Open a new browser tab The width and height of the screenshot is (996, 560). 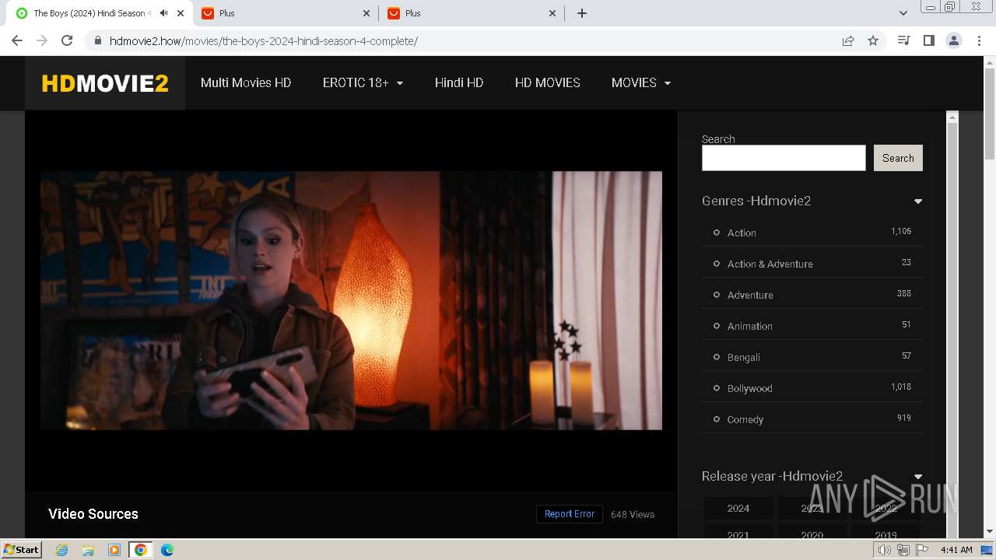click(582, 13)
